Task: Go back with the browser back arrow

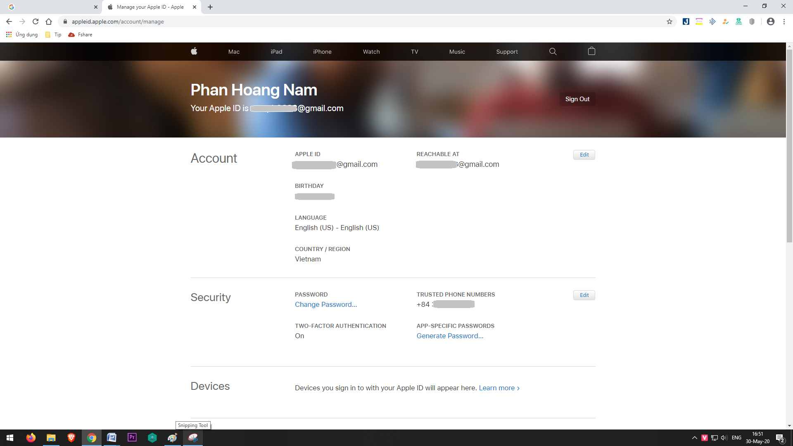Action: (x=9, y=21)
